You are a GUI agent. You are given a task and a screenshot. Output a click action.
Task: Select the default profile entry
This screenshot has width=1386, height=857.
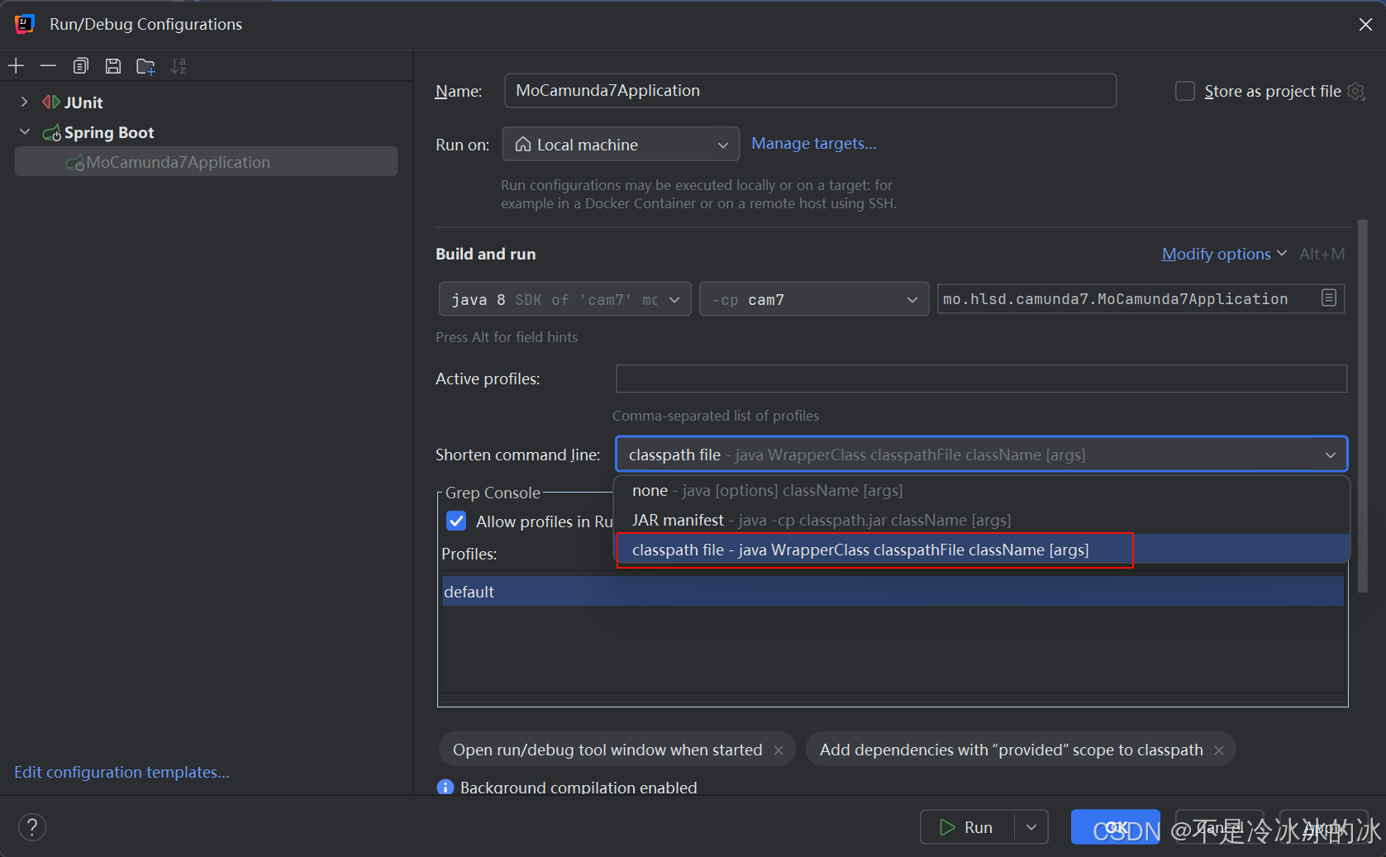[469, 591]
